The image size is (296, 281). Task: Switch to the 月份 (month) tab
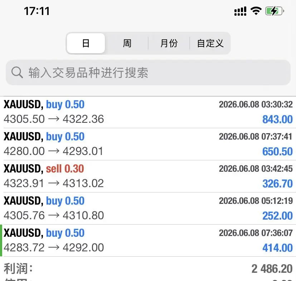pyautogui.click(x=169, y=43)
